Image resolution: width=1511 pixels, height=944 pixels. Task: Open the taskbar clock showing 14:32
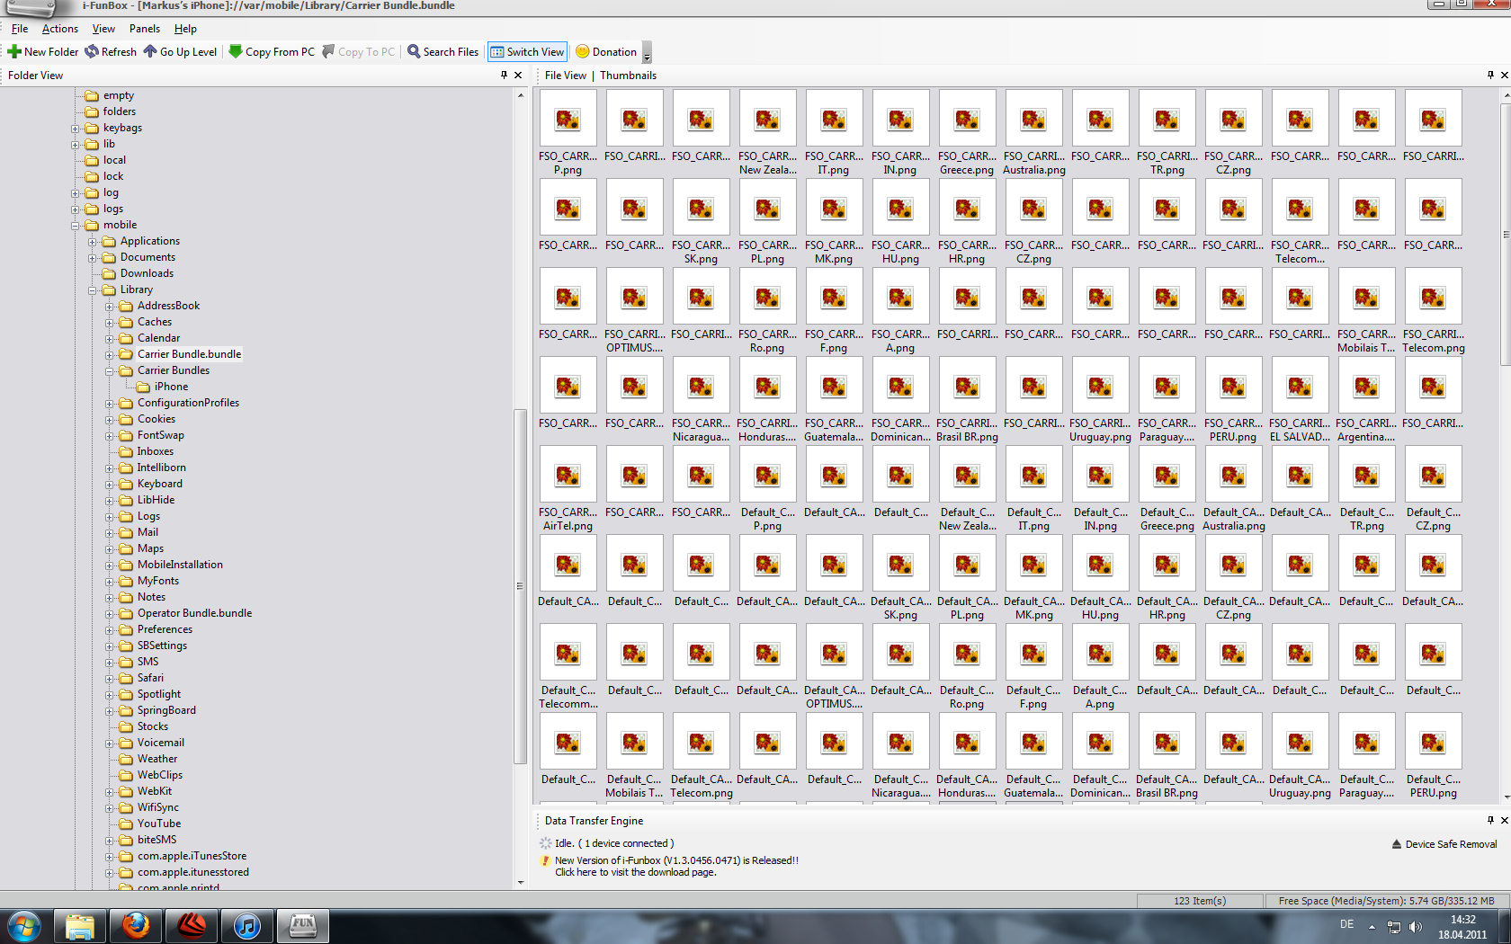click(1462, 927)
